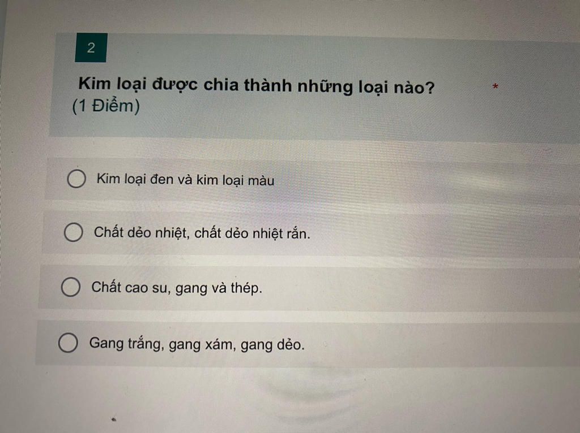Click the red required asterisk

point(495,87)
